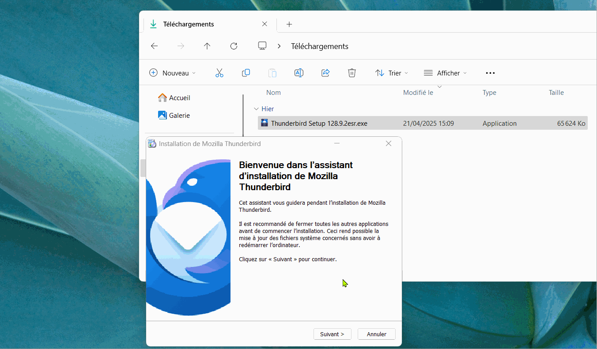The image size is (597, 349).
Task: Click Suivant to continue Thunderbird installation
Action: coord(332,334)
